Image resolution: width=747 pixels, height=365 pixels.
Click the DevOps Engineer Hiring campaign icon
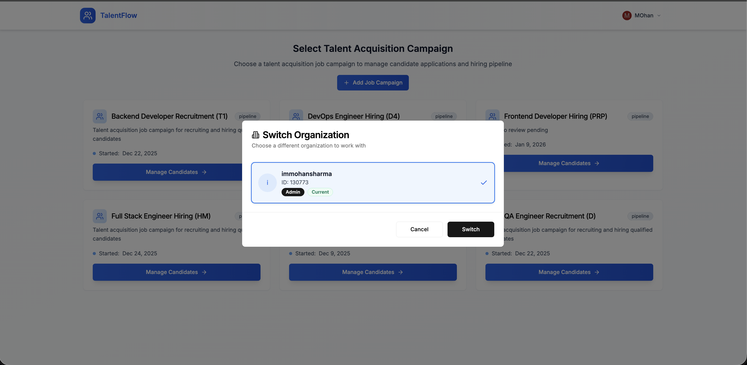[296, 116]
